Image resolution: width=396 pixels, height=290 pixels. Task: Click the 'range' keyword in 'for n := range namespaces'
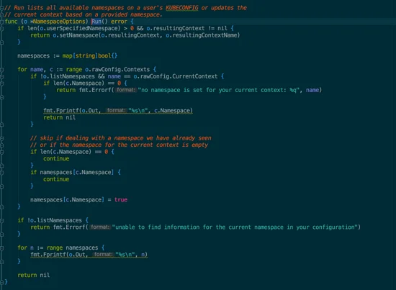click(x=55, y=248)
